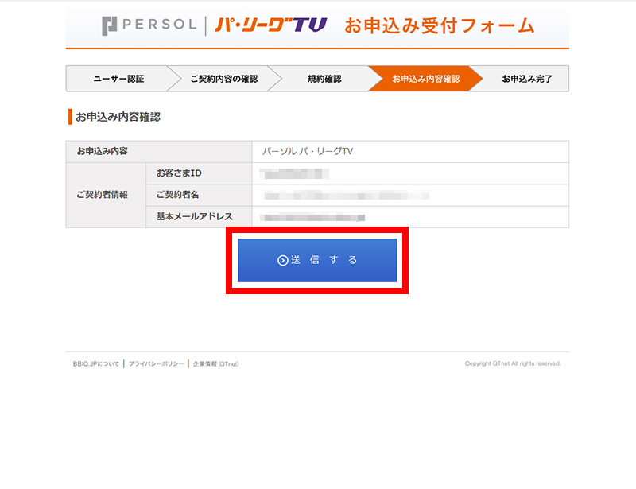The width and height of the screenshot is (636, 489).
Task: Click the blue 送信する submit button
Action: pyautogui.click(x=317, y=260)
